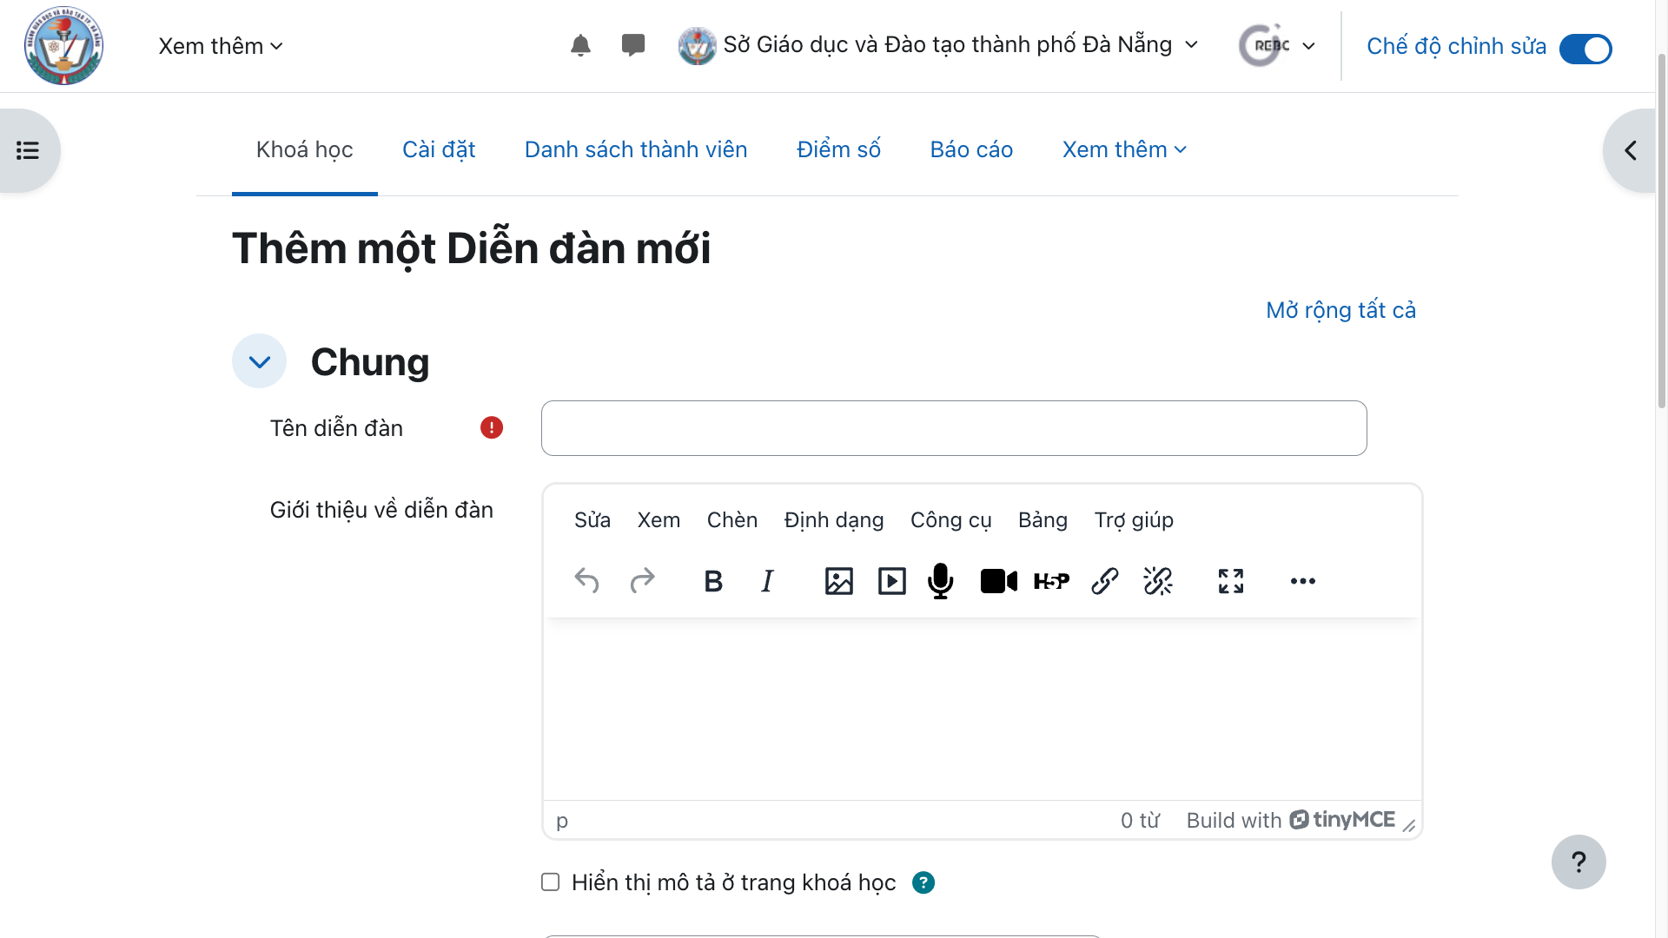The height and width of the screenshot is (938, 1668).
Task: Apply bold formatting in editor
Action: [x=713, y=581]
